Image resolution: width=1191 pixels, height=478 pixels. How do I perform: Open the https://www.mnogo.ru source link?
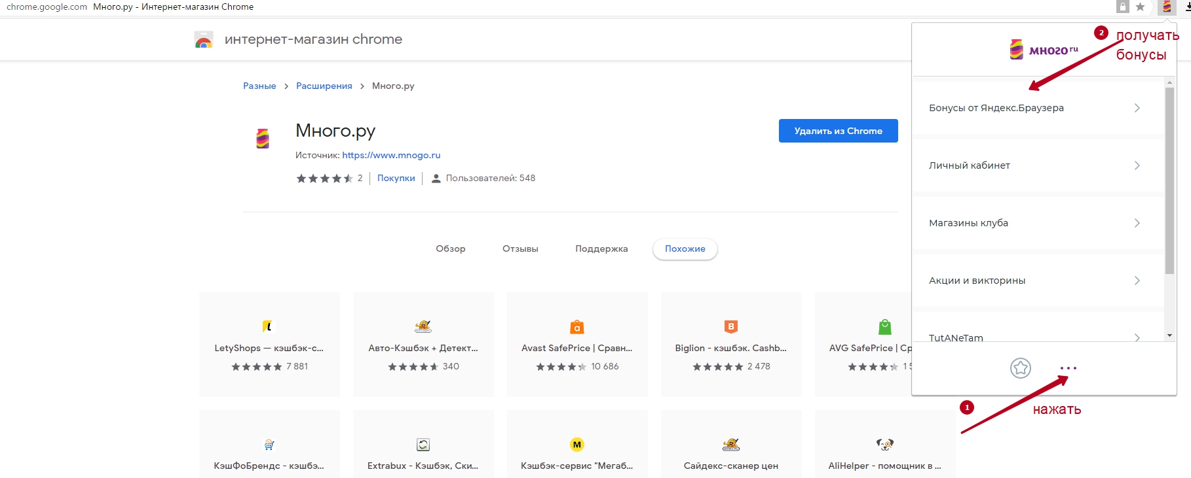tap(391, 156)
